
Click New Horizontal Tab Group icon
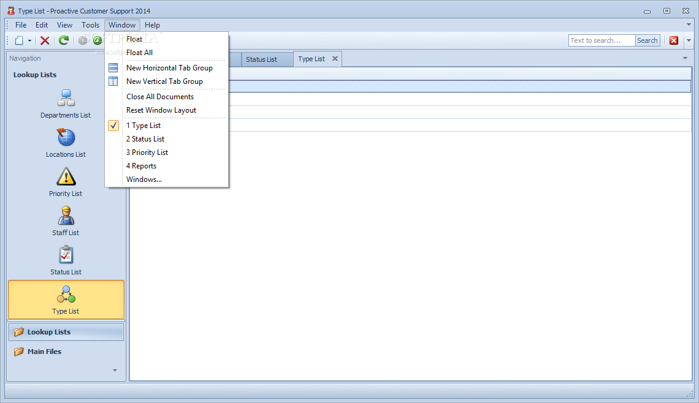(113, 68)
